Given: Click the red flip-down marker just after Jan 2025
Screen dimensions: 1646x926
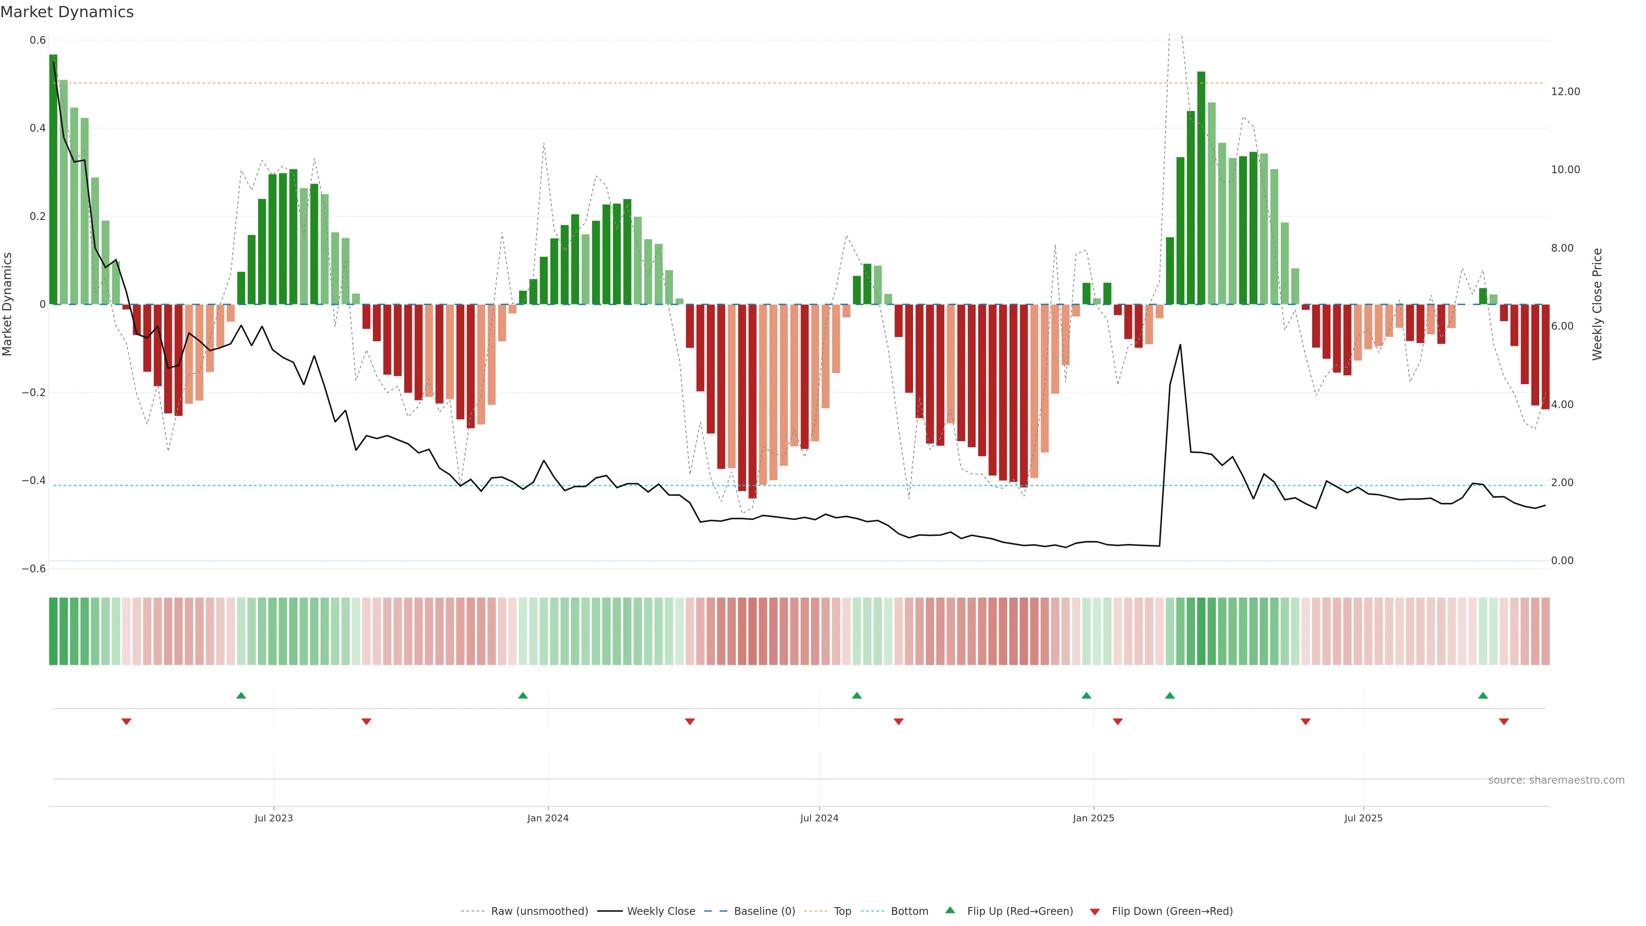Looking at the screenshot, I should (x=1117, y=722).
